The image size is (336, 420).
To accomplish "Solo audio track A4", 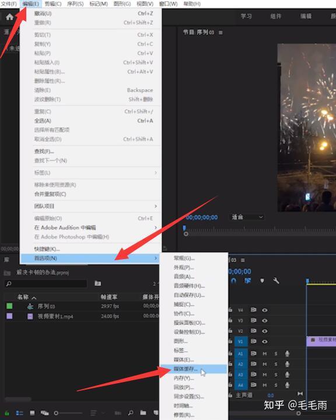I will pos(276,385).
